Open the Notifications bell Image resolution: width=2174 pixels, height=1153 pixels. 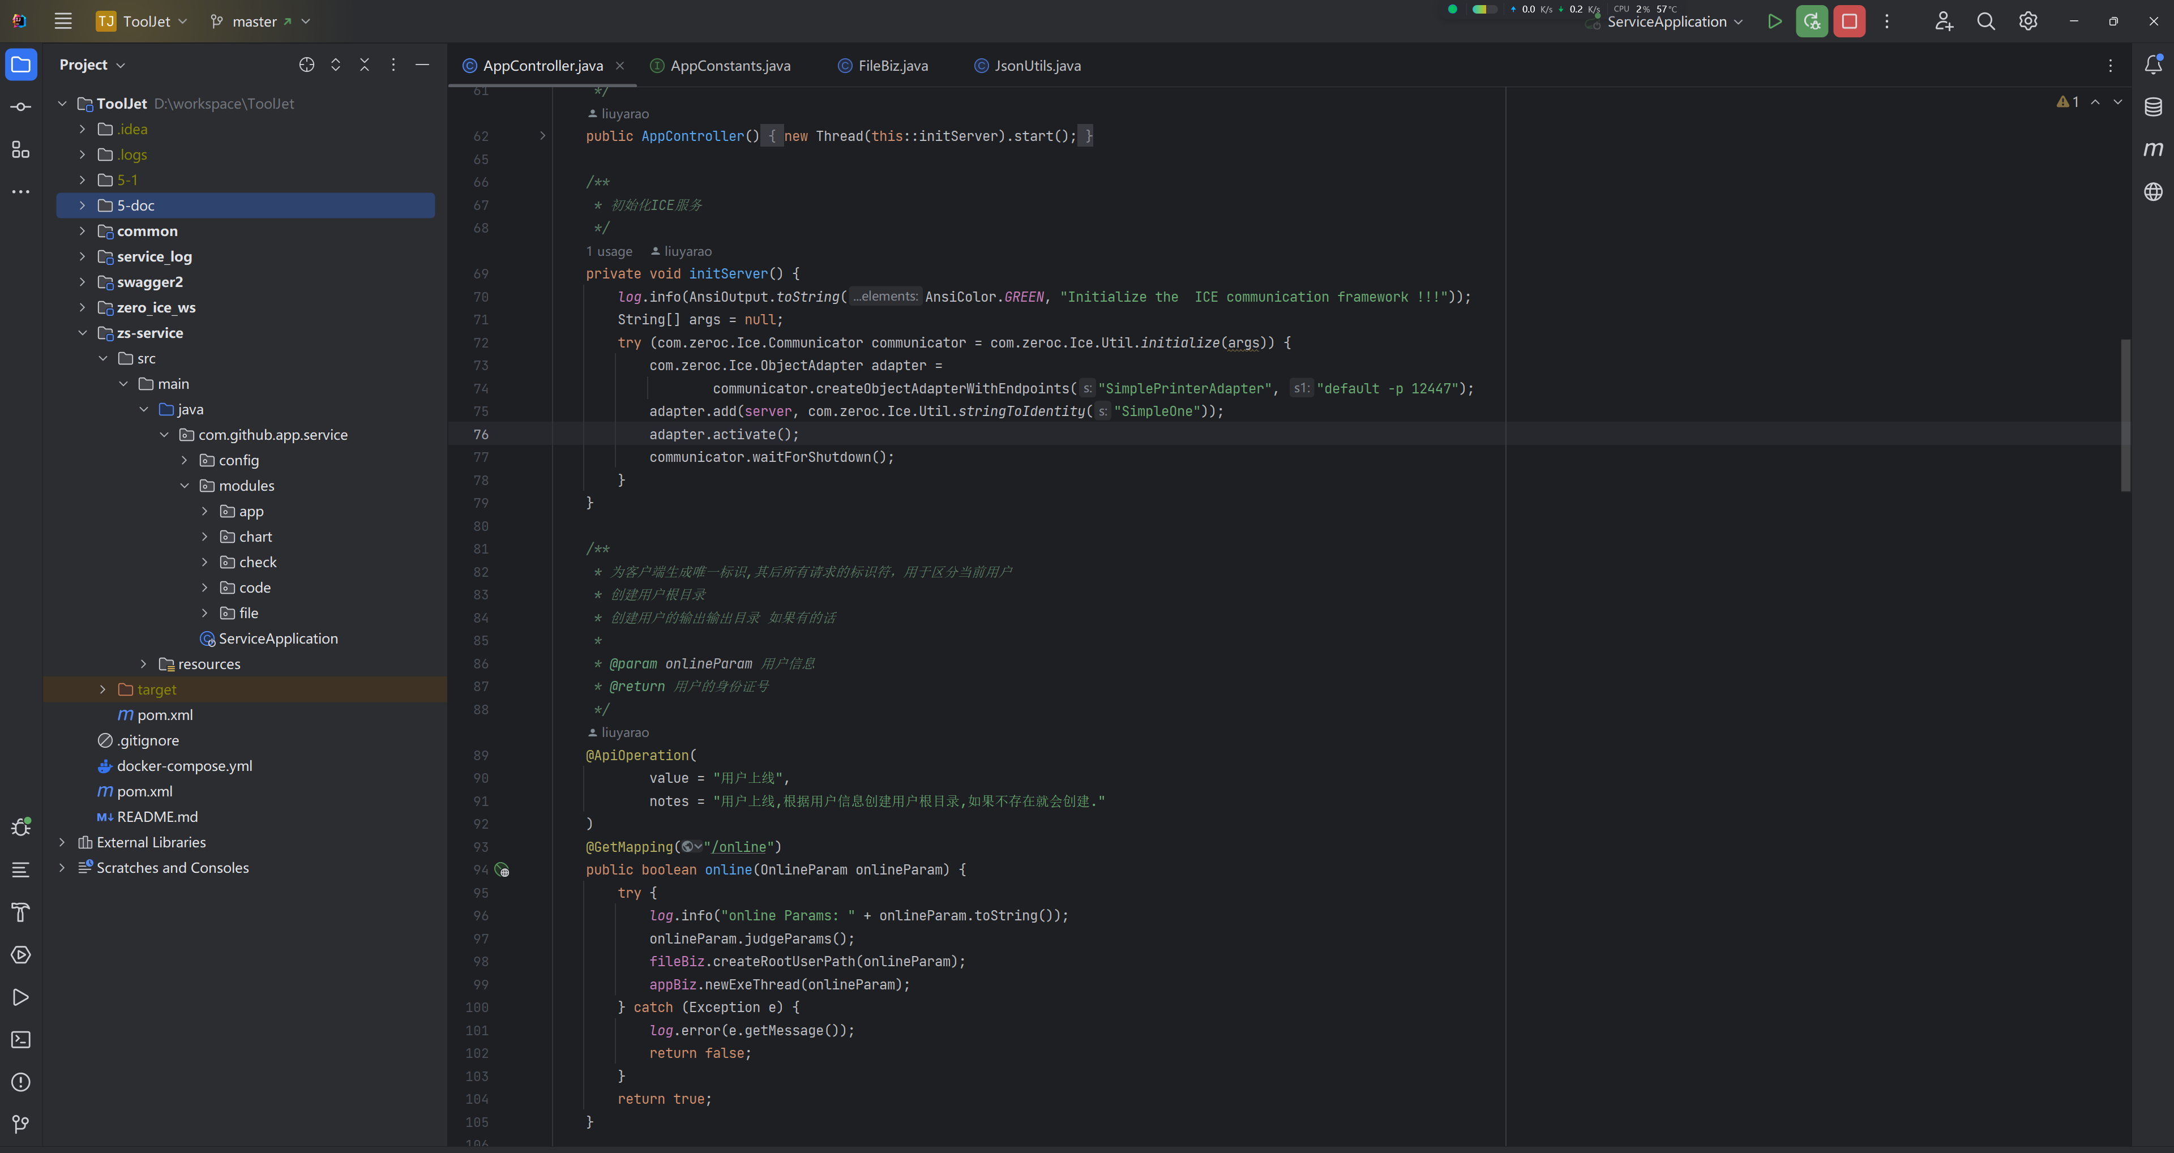[x=2153, y=64]
